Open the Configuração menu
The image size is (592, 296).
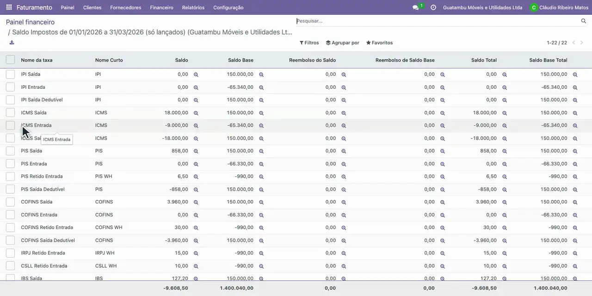228,7
